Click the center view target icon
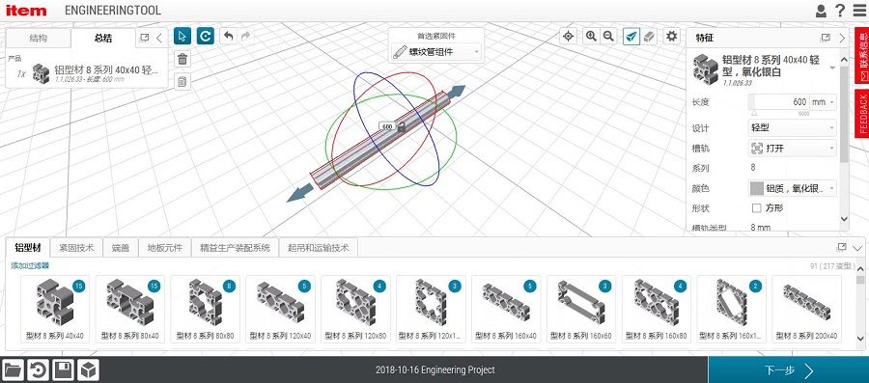This screenshot has height=383, width=869. 568,37
